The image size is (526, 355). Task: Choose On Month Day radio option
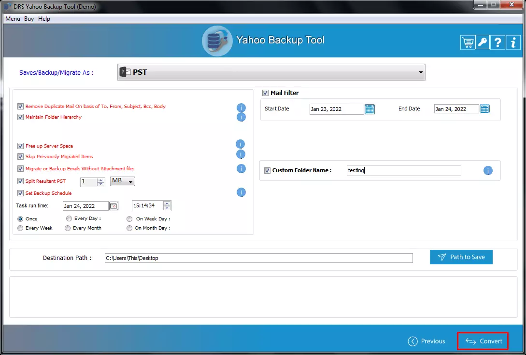(129, 228)
